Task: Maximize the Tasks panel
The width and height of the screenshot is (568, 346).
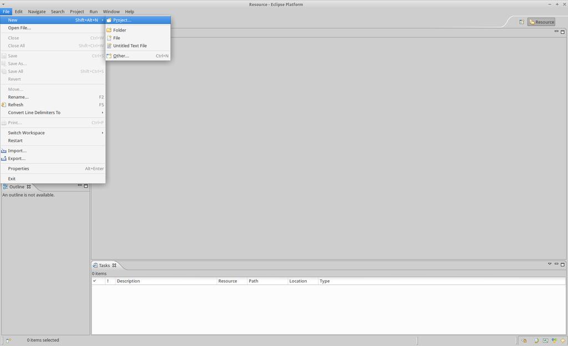Action: [562, 264]
